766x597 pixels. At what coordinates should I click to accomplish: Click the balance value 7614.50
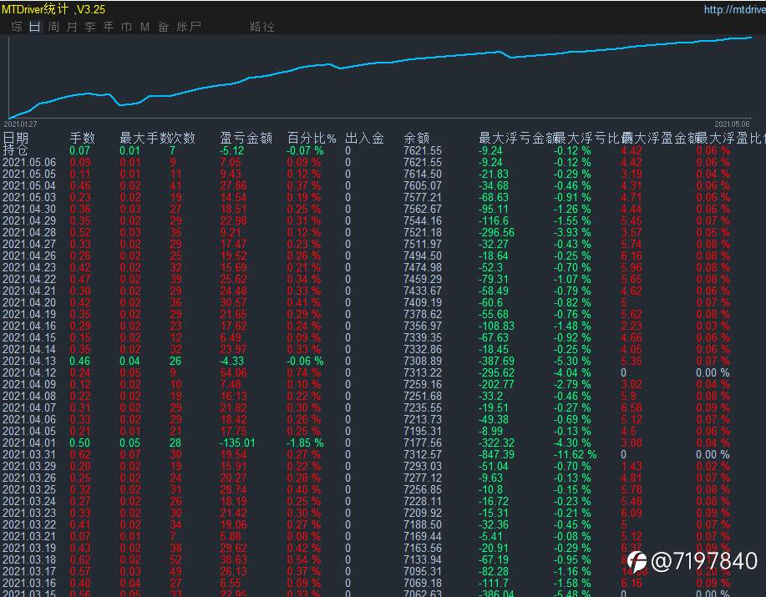423,174
